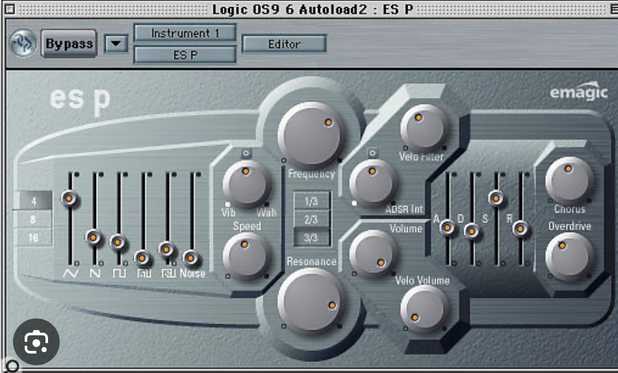Click the Decay (D) envelope slider handle
The image size is (618, 373).
pyautogui.click(x=471, y=231)
